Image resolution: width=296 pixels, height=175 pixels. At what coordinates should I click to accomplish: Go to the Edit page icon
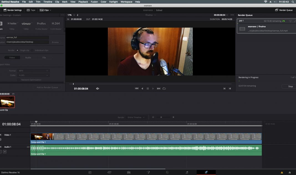(129, 172)
